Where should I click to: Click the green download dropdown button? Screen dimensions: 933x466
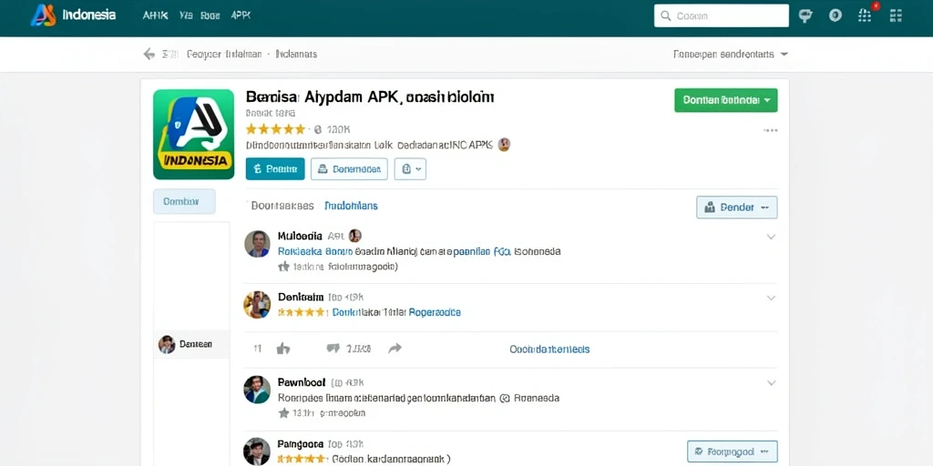click(x=726, y=100)
